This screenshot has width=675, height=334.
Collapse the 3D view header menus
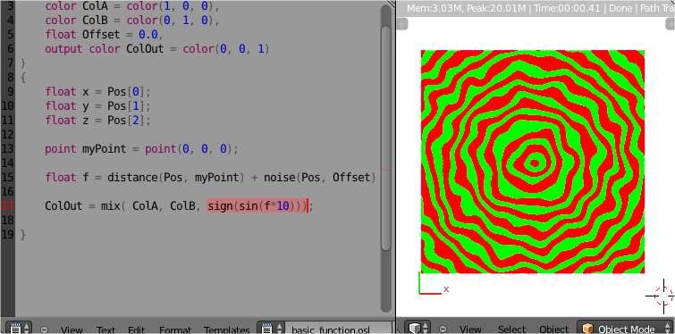click(x=443, y=330)
